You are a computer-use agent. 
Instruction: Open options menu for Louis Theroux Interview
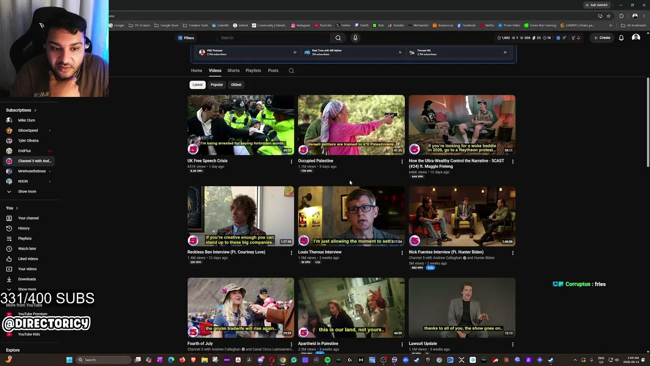[x=402, y=253]
